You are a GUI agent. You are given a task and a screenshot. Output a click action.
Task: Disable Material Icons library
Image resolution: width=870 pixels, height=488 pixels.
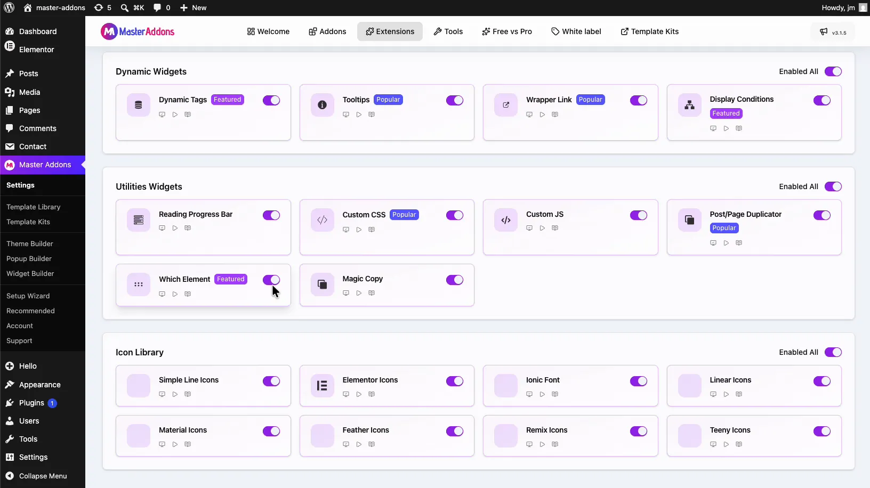coord(271,431)
